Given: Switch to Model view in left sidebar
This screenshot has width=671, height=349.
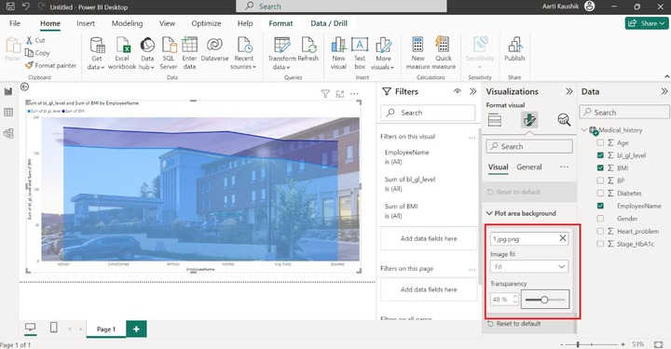Looking at the screenshot, I should (x=8, y=133).
